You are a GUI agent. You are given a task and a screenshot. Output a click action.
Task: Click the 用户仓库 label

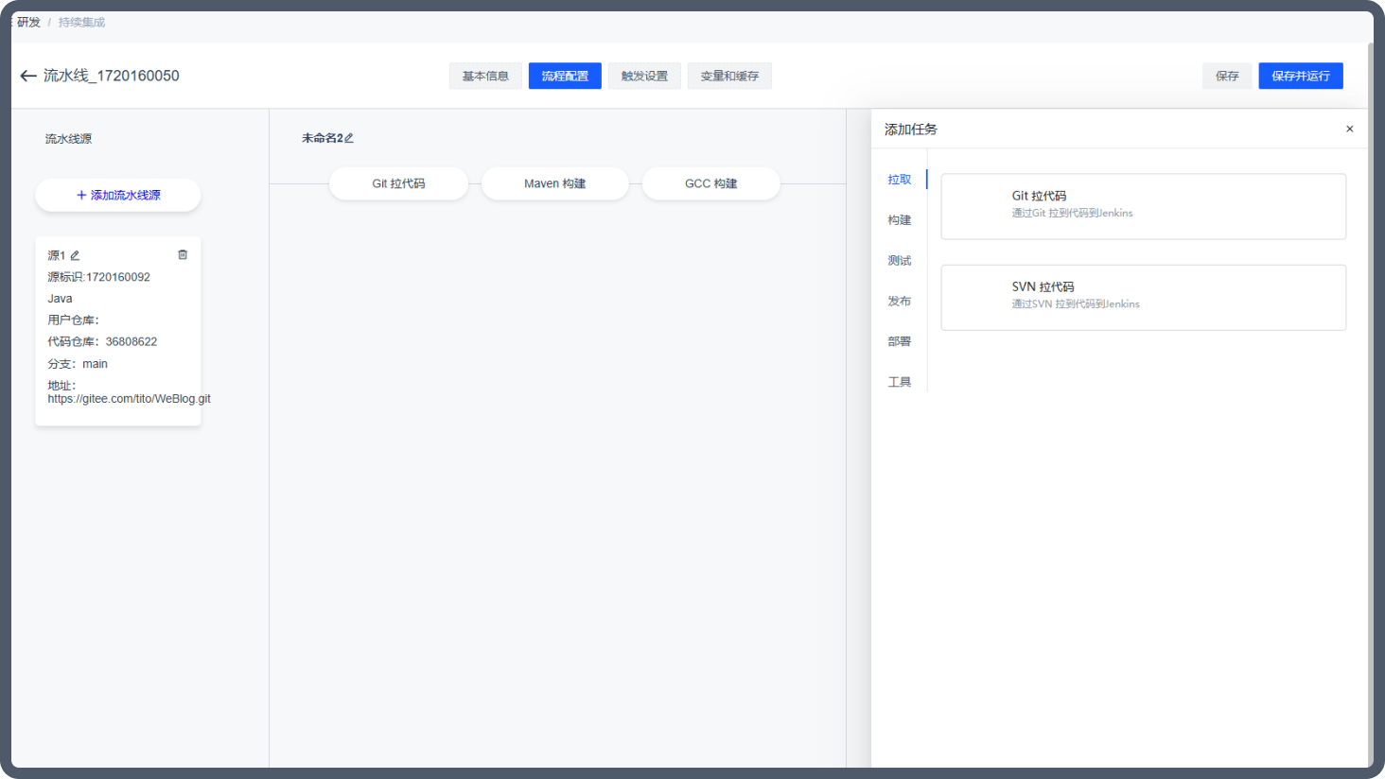pyautogui.click(x=73, y=320)
